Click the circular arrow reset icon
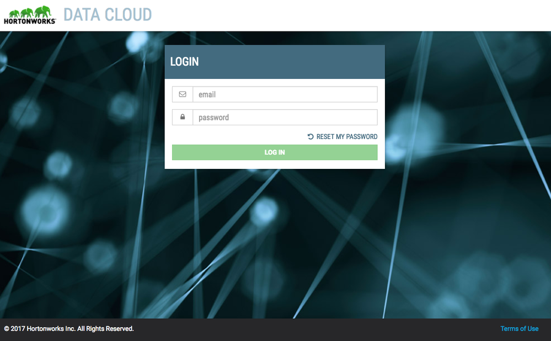The width and height of the screenshot is (551, 341). [x=311, y=136]
